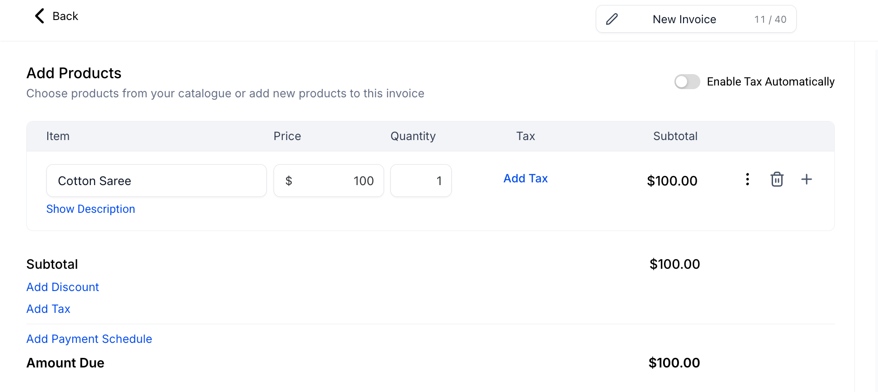Expand Show Description under Cotton Saree
The height and width of the screenshot is (392, 878).
(90, 209)
